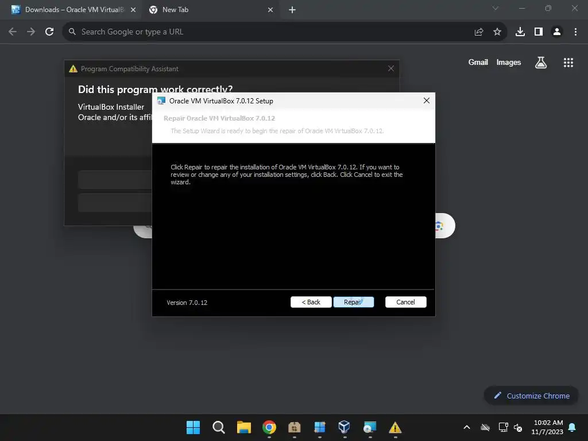Click the 'Version 7.0.12' label

pos(187,303)
